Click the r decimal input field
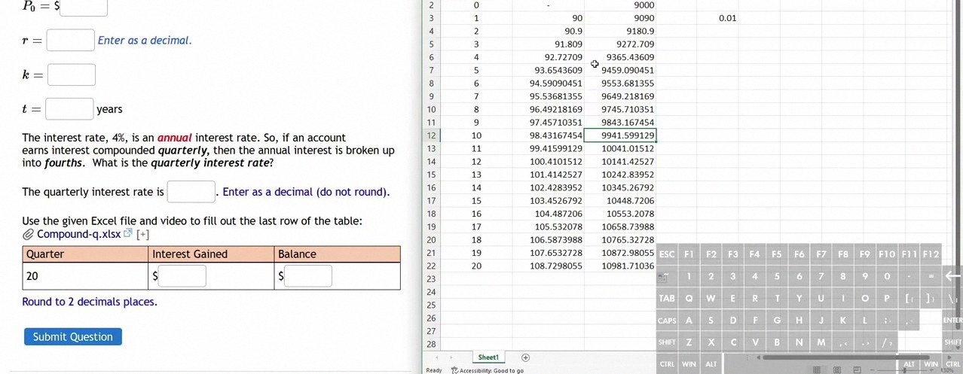This screenshot has height=374, width=963. (71, 40)
